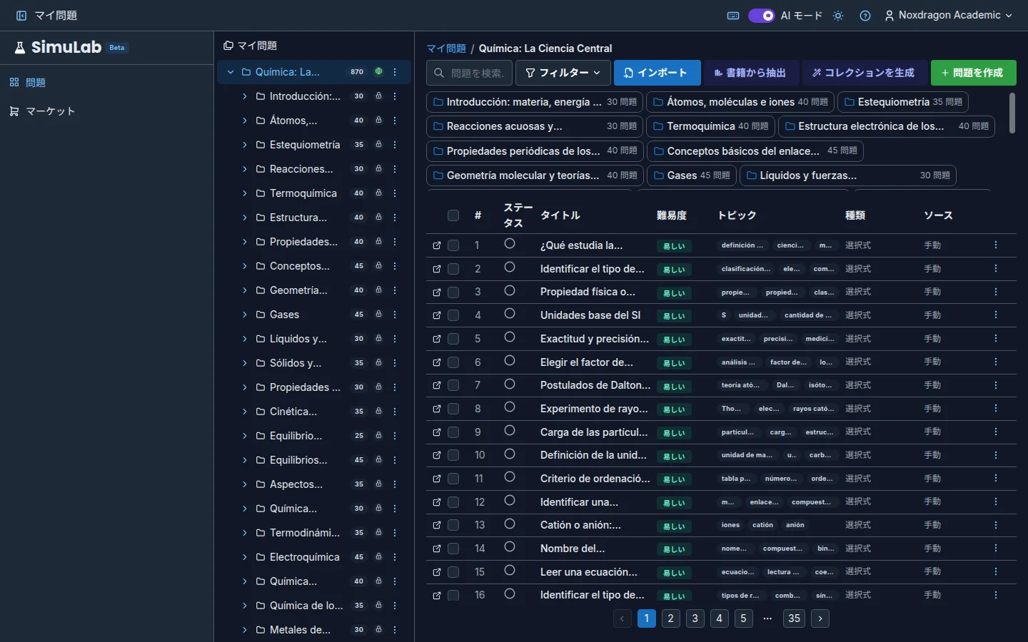Open the row 1 external link icon
Image resolution: width=1028 pixels, height=642 pixels.
point(437,245)
